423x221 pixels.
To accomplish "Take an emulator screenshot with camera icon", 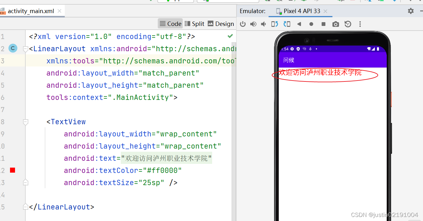I will [336, 24].
